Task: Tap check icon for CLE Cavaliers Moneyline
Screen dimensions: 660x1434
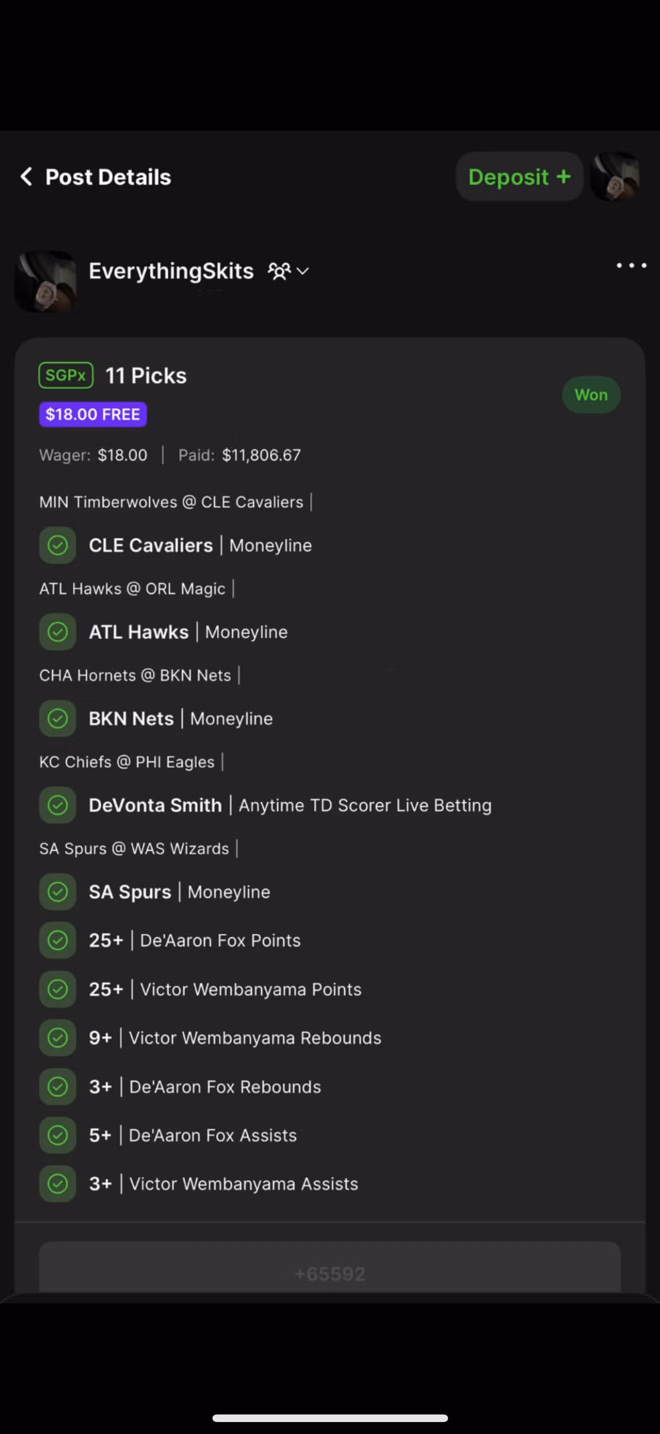Action: point(58,545)
